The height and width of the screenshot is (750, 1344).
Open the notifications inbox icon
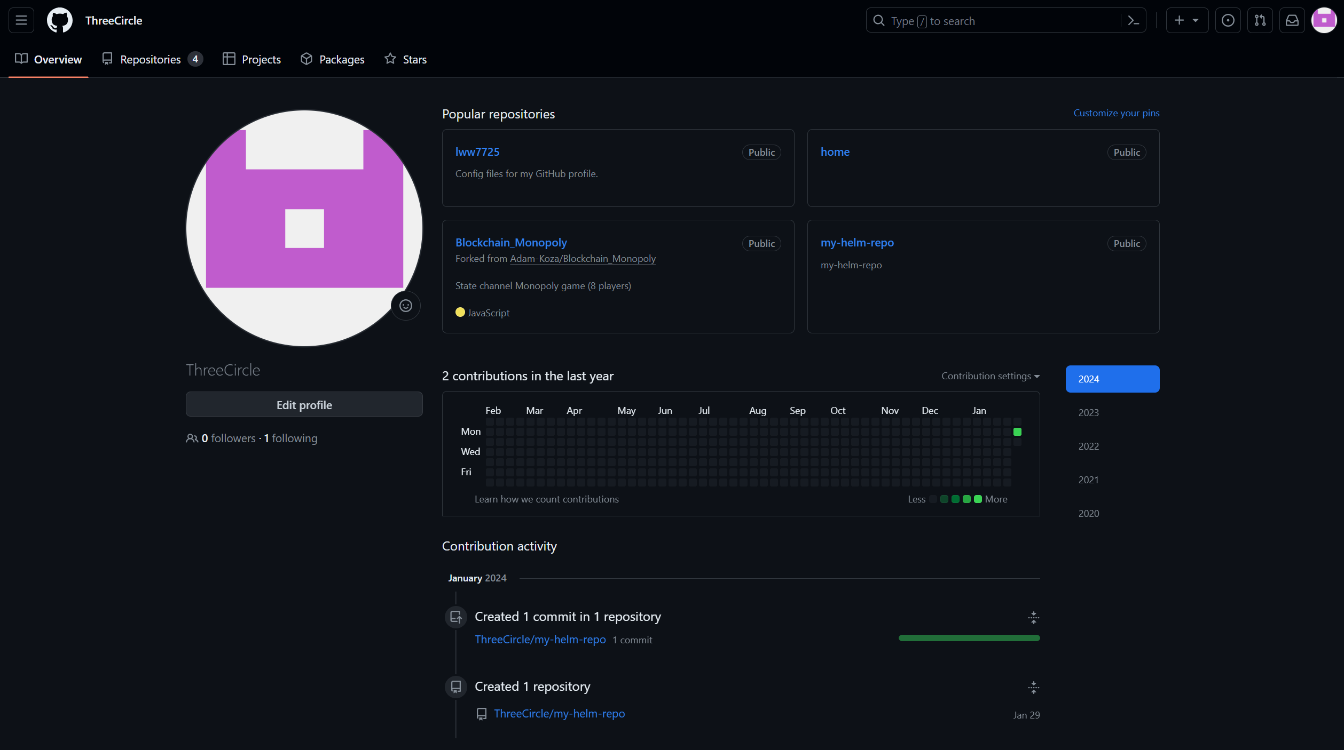point(1292,20)
